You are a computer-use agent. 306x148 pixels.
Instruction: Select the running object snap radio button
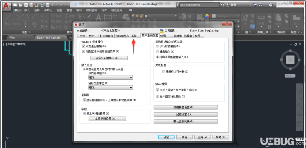(158, 46)
